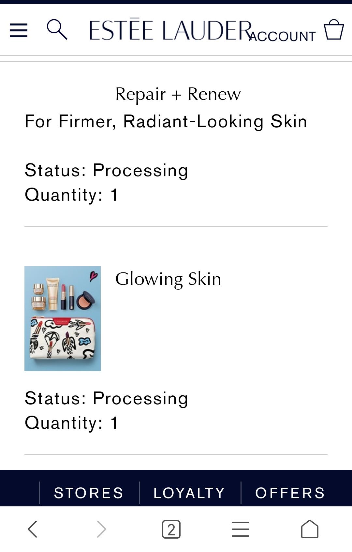Open the shopping bag icon

coord(334,30)
